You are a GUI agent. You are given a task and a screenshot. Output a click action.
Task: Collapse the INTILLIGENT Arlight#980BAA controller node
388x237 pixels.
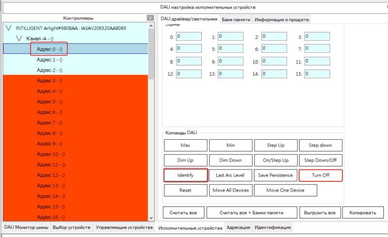9,28
